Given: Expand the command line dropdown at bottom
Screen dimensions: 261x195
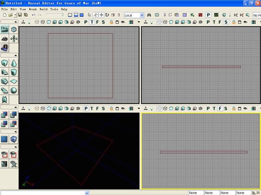Looking at the screenshot, I should pos(87,192).
